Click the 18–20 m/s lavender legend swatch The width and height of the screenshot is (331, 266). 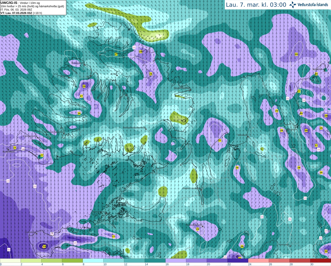pos(197,261)
